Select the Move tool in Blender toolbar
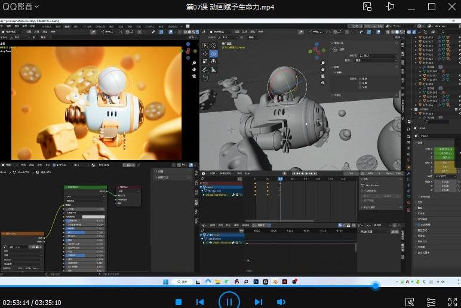Screen dimensions: 461x308 click(205, 54)
